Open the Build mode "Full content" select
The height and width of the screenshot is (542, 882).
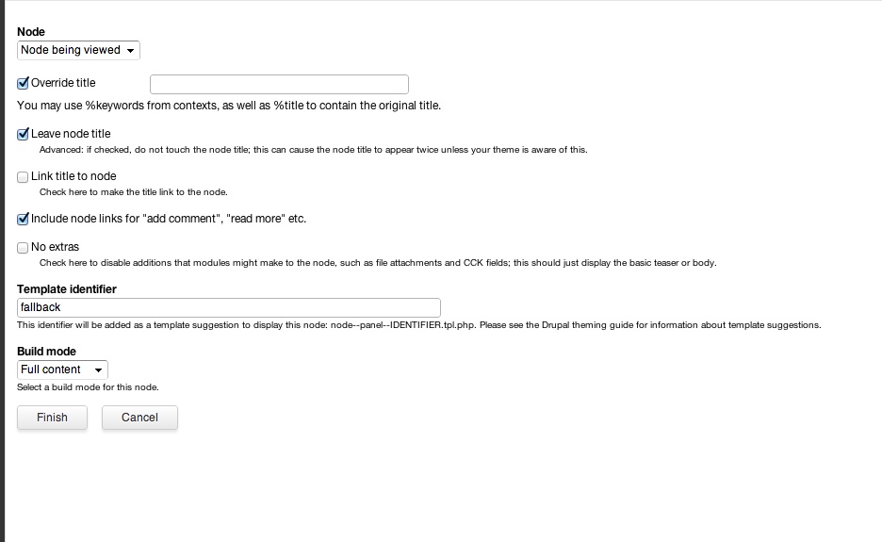click(62, 370)
